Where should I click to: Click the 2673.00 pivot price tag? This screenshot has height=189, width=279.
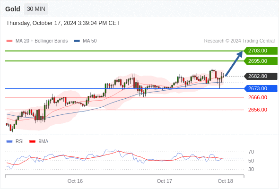click(x=261, y=88)
